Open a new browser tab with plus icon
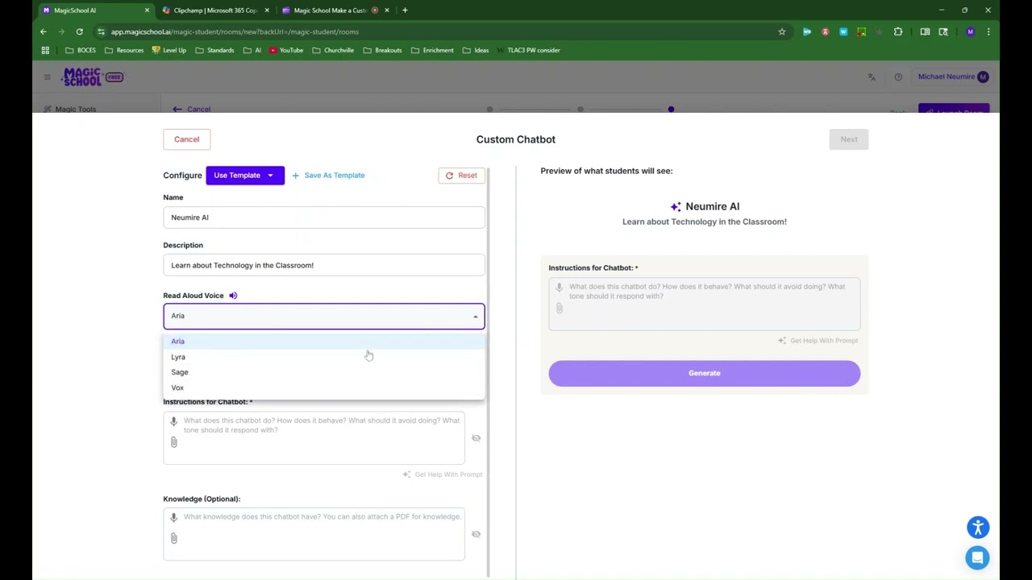The height and width of the screenshot is (580, 1032). (x=405, y=10)
